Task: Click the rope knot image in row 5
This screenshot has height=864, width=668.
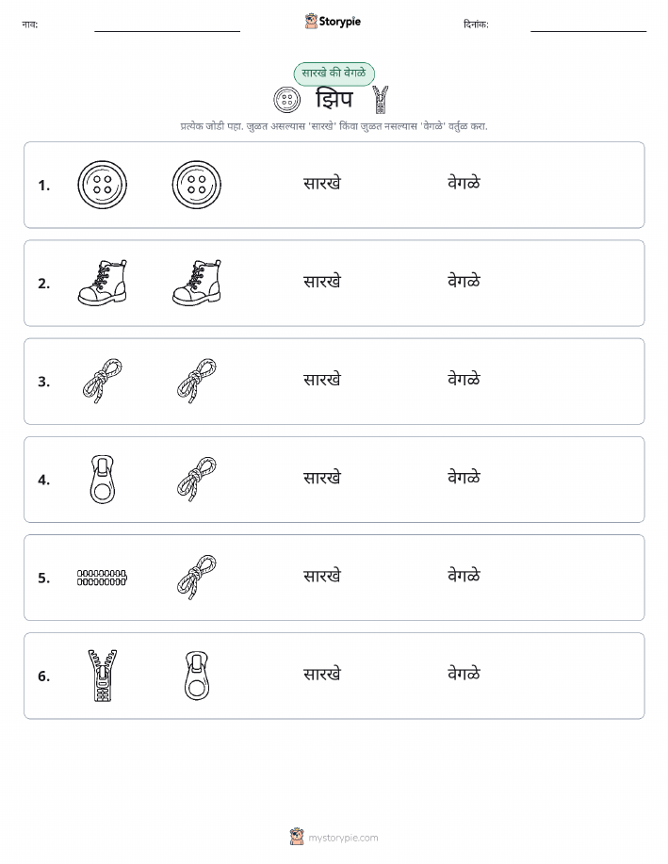Action: point(197,578)
